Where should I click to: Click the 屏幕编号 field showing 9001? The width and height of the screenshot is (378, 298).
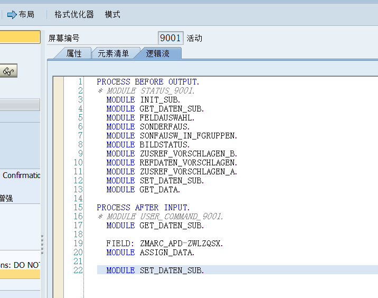(x=171, y=38)
